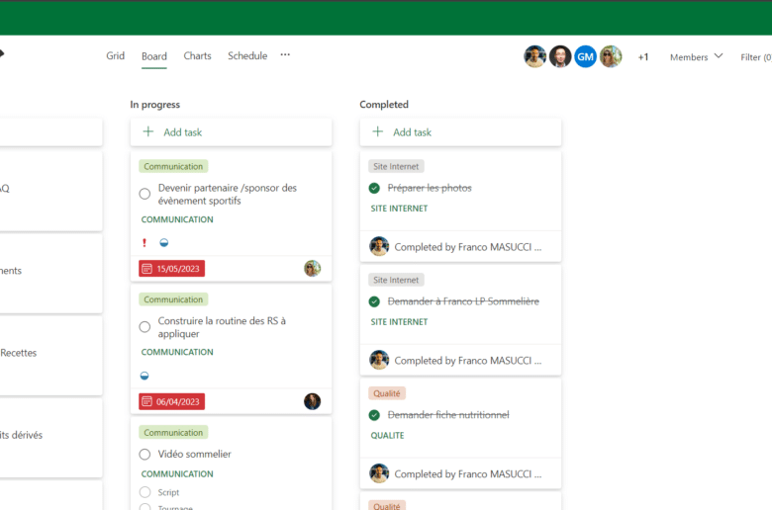Mark Devenir partenaire task as complete
This screenshot has height=510, width=772.
click(x=145, y=194)
